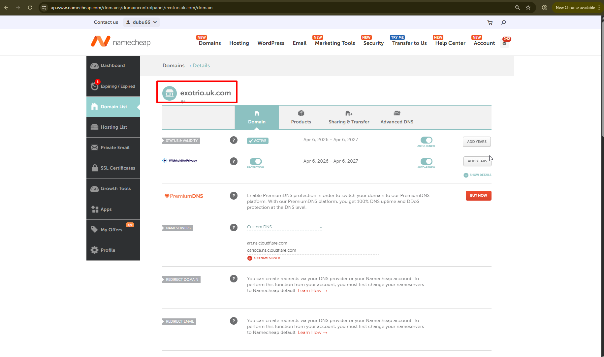The width and height of the screenshot is (604, 357).
Task: Go back with the browser back arrow
Action: [x=6, y=8]
